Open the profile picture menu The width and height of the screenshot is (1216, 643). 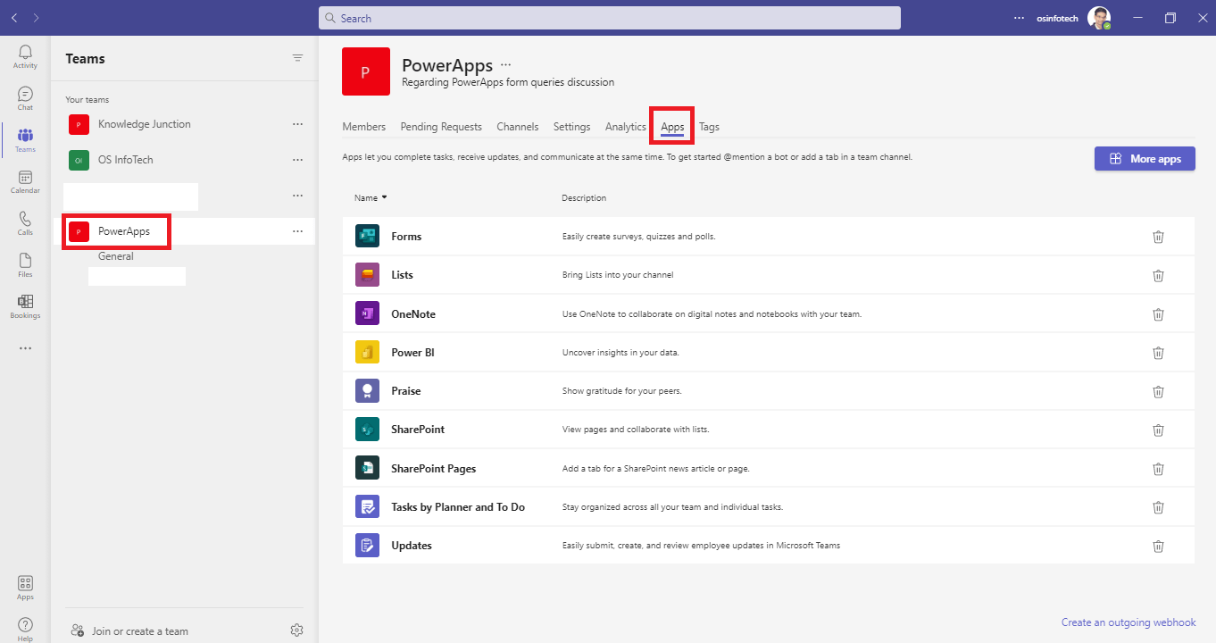pos(1099,18)
